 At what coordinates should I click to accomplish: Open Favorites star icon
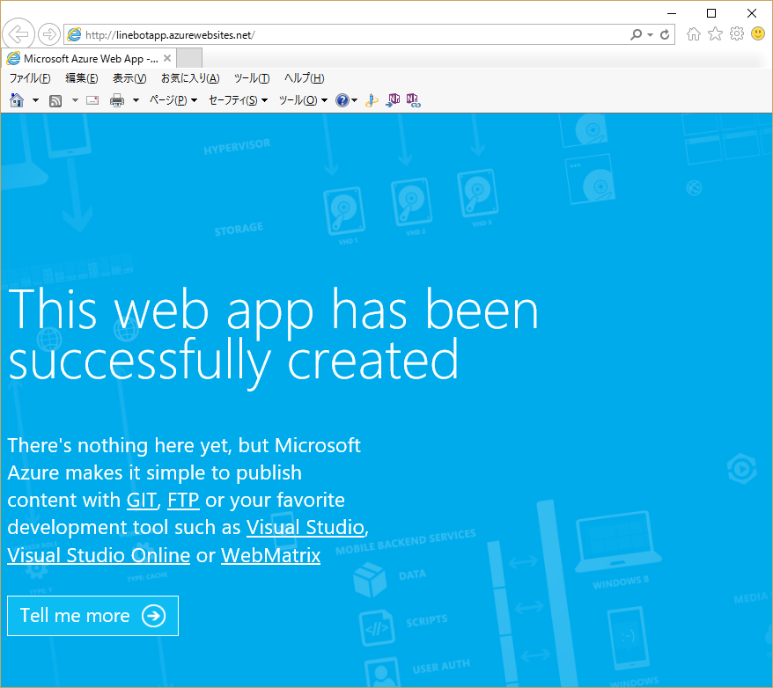(x=715, y=34)
